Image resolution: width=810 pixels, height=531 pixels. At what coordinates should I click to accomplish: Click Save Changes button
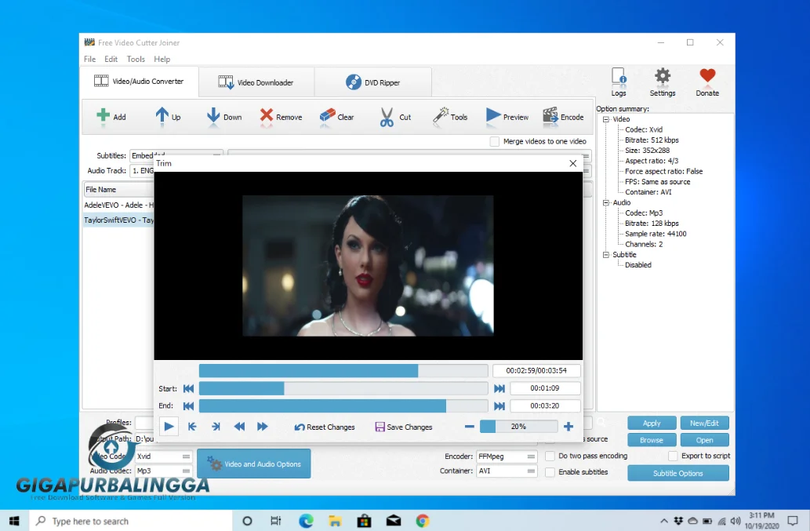(404, 427)
